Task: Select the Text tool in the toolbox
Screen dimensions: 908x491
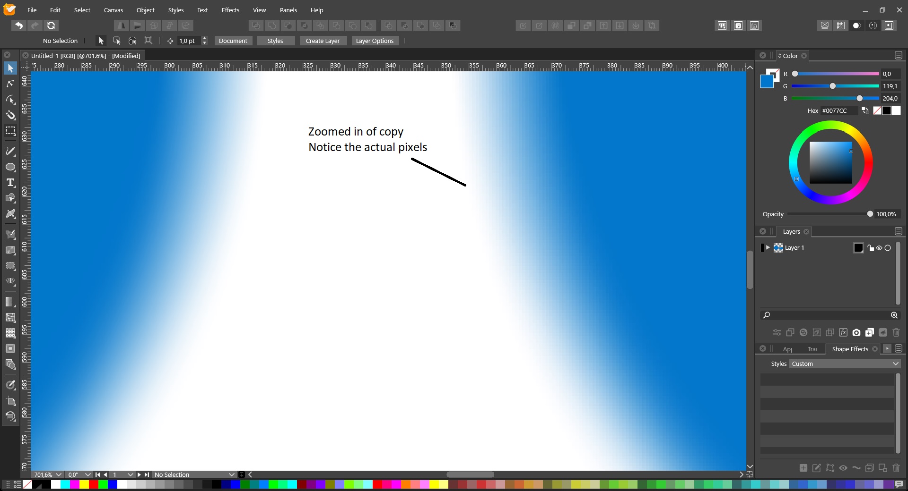Action: point(10,183)
